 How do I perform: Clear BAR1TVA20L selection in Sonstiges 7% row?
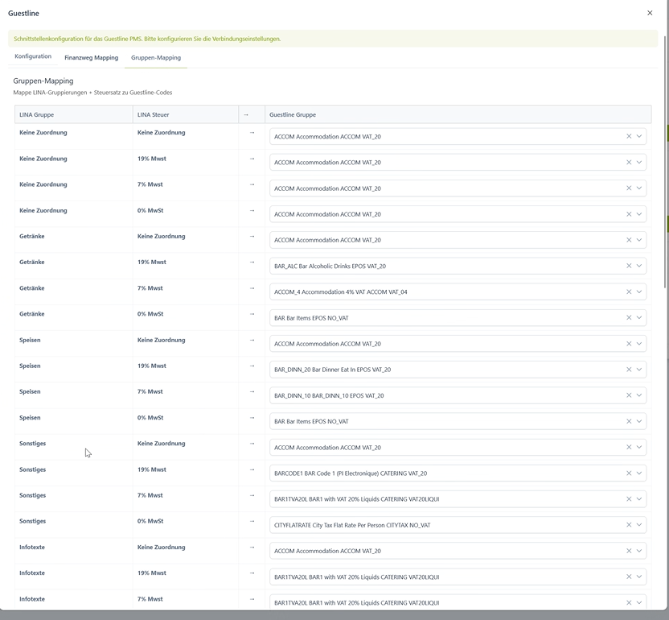click(629, 499)
